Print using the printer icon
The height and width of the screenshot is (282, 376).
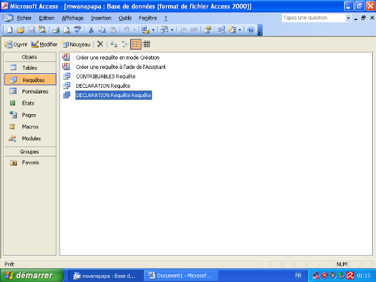pos(56,30)
